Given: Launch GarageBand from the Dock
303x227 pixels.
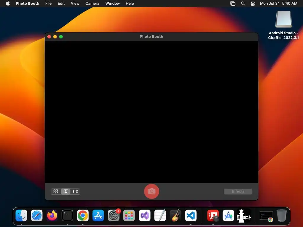Looking at the screenshot, I should tap(175, 215).
